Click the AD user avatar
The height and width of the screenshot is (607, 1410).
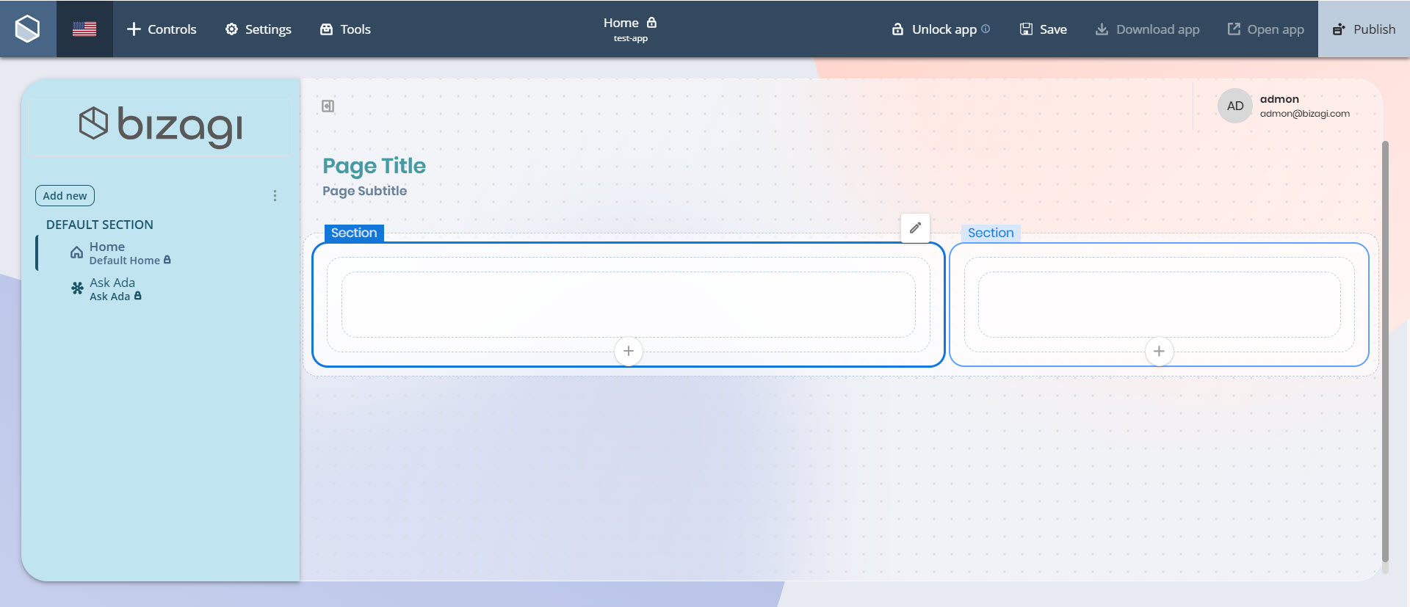[x=1234, y=106]
